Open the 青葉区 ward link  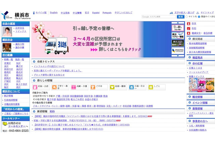(x=7, y=63)
